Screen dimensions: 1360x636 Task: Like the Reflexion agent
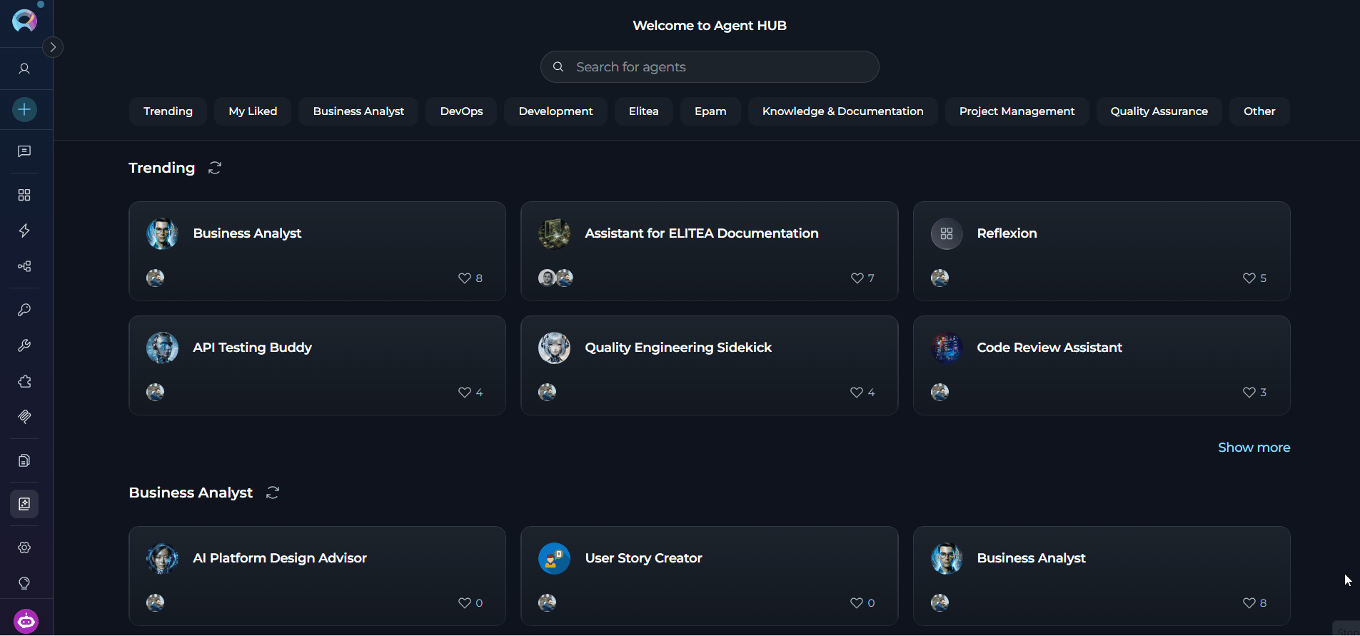click(x=1249, y=278)
